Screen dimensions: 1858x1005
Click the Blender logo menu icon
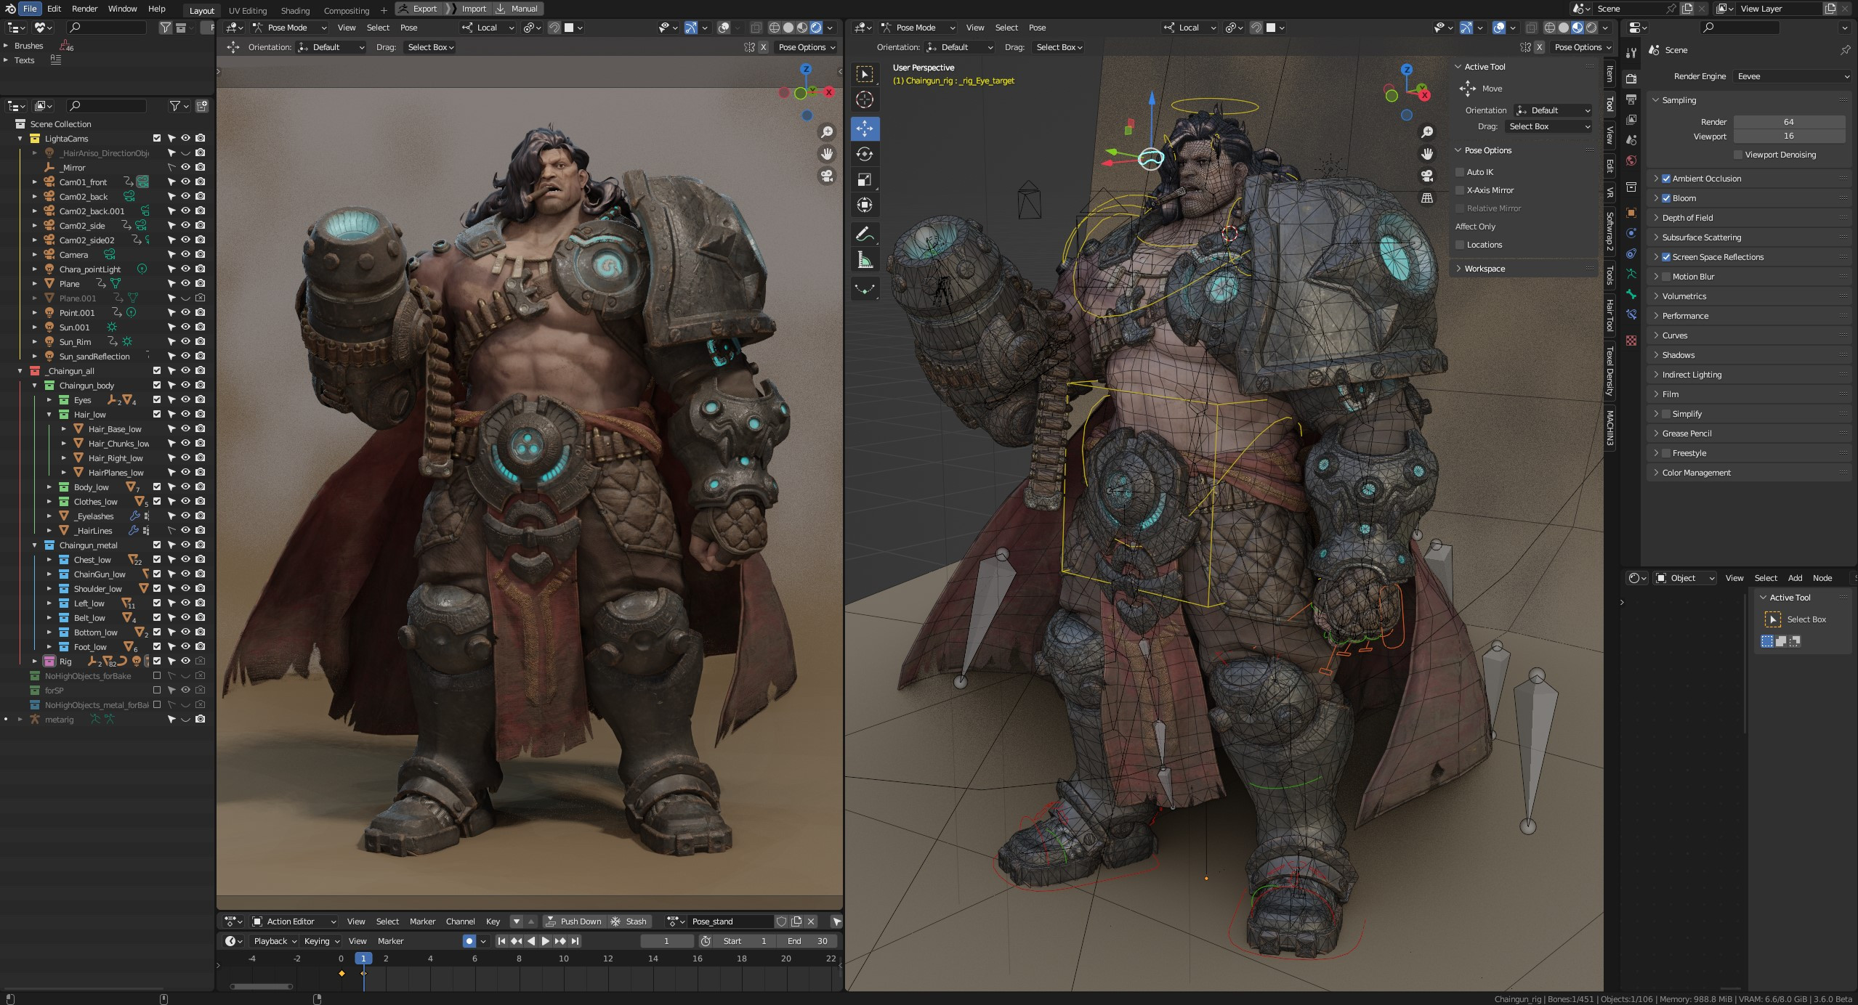[x=10, y=9]
